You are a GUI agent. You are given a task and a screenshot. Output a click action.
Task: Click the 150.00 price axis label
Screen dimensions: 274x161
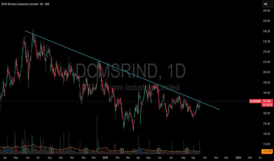(x=266, y=124)
